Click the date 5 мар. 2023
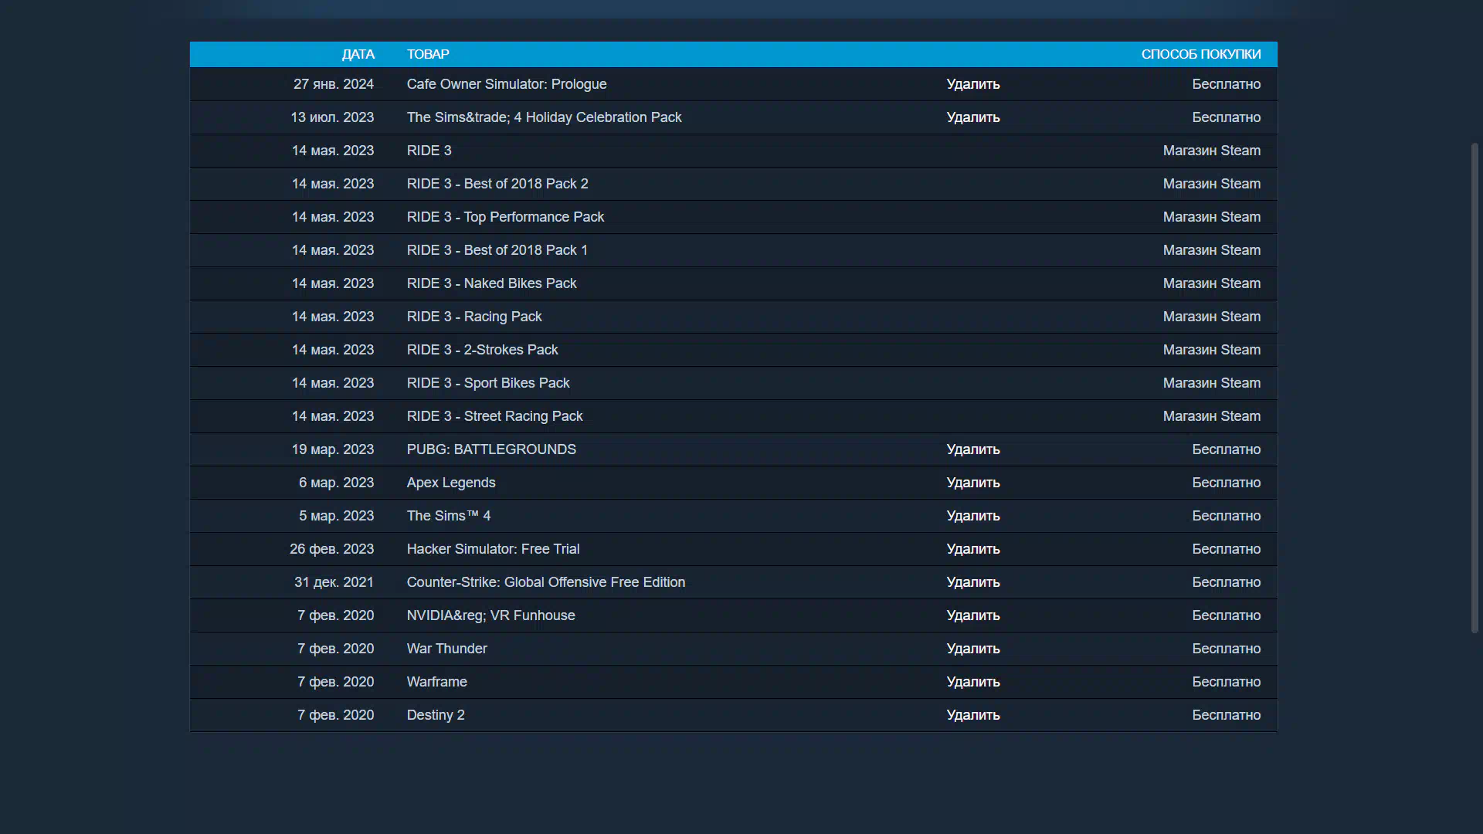1483x834 pixels. 337,516
